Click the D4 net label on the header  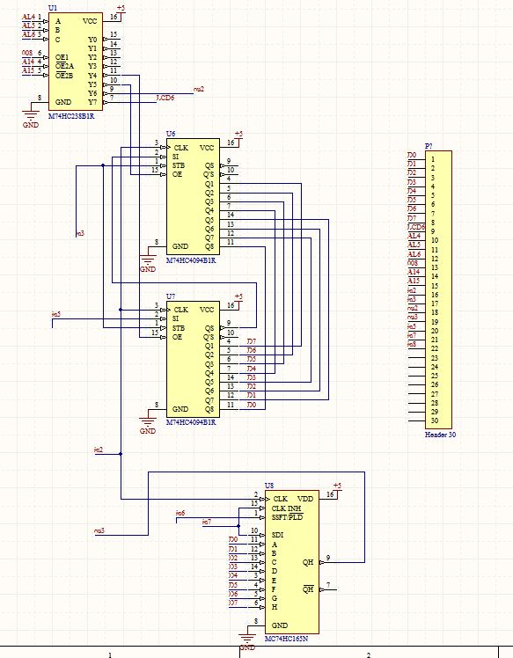412,191
